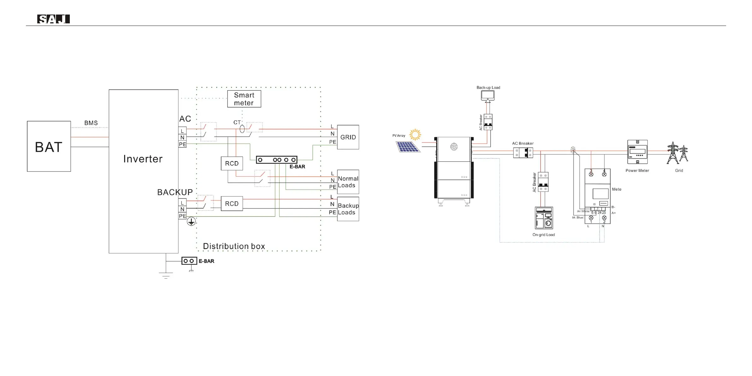Click the E-BAR terminal below the inverter
Screen dimensions: 752x376
click(189, 261)
